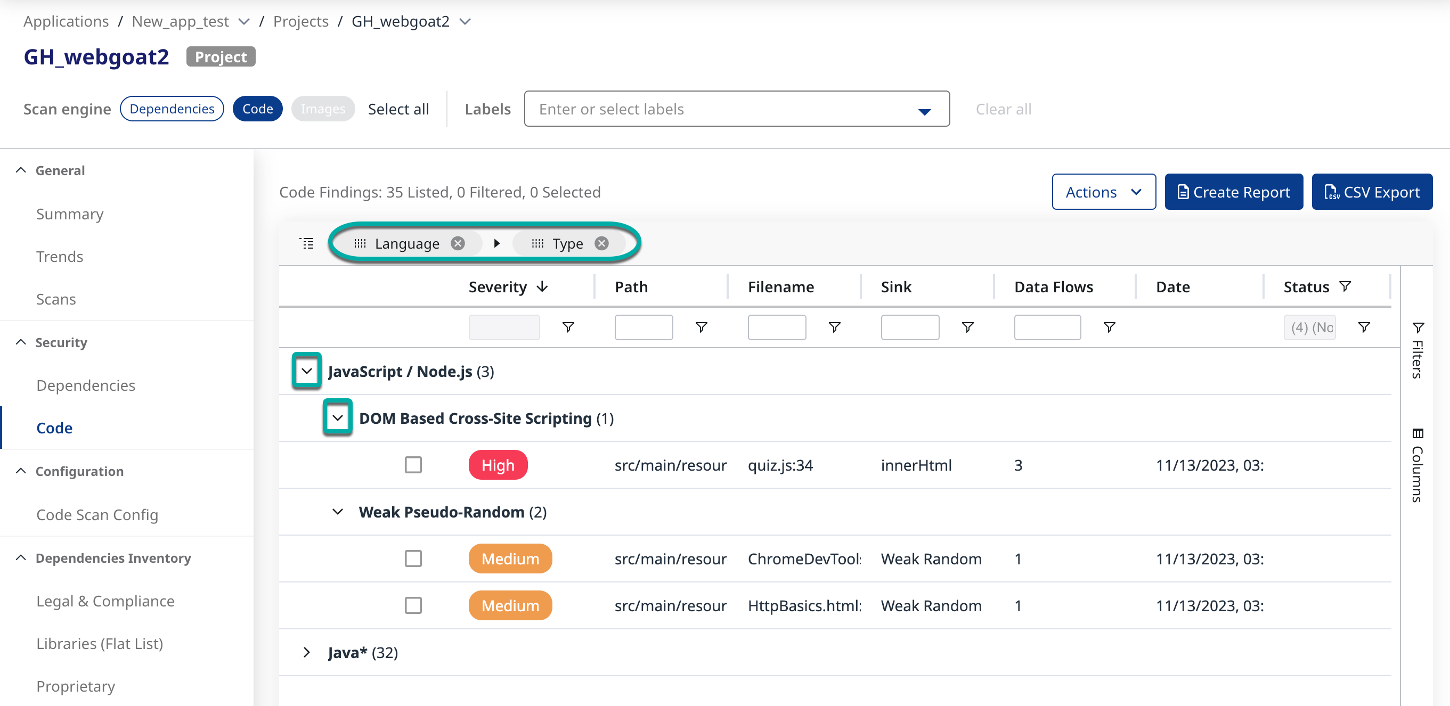Open the Severity column filter icon
Image resolution: width=1450 pixels, height=706 pixels.
568,327
